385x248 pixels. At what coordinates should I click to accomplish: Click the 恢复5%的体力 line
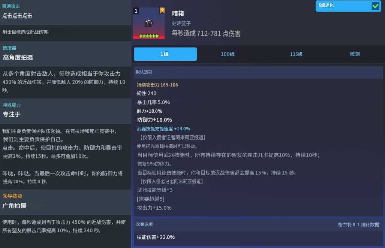pyautogui.click(x=154, y=164)
